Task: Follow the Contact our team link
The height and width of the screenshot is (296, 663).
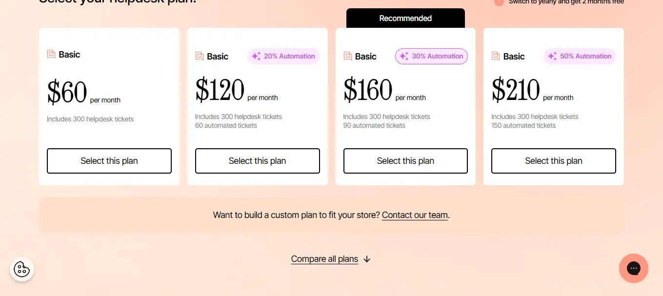Action: coord(415,215)
